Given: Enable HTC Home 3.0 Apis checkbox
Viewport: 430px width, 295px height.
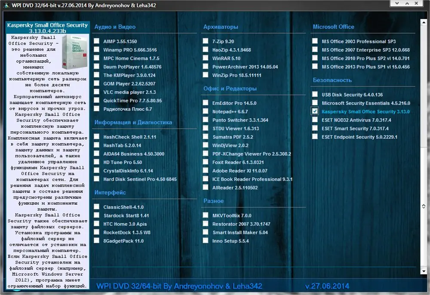Looking at the screenshot, I should coord(96,224).
